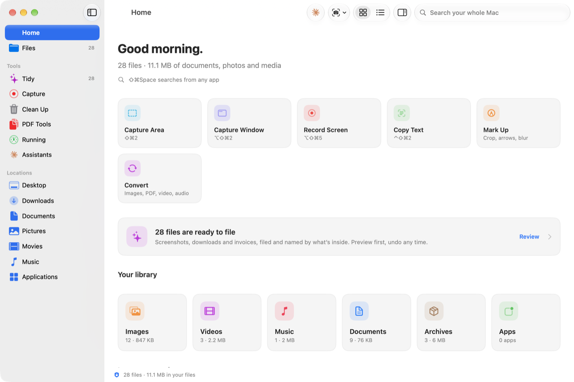Go to Downloads location

point(52,201)
